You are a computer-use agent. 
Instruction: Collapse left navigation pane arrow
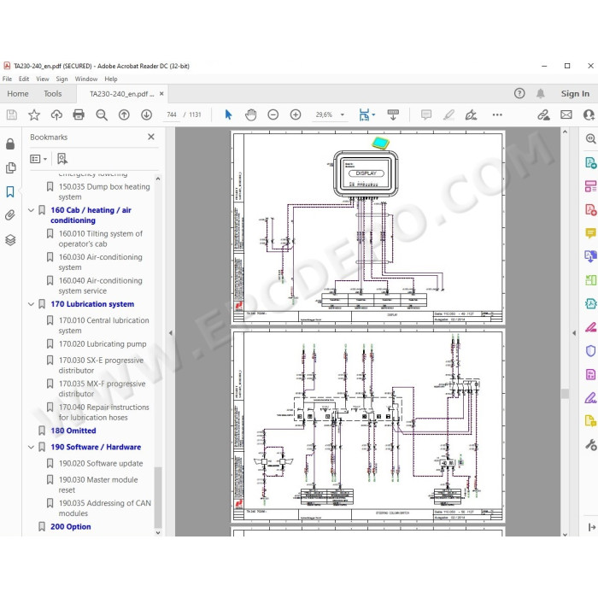coord(171,333)
